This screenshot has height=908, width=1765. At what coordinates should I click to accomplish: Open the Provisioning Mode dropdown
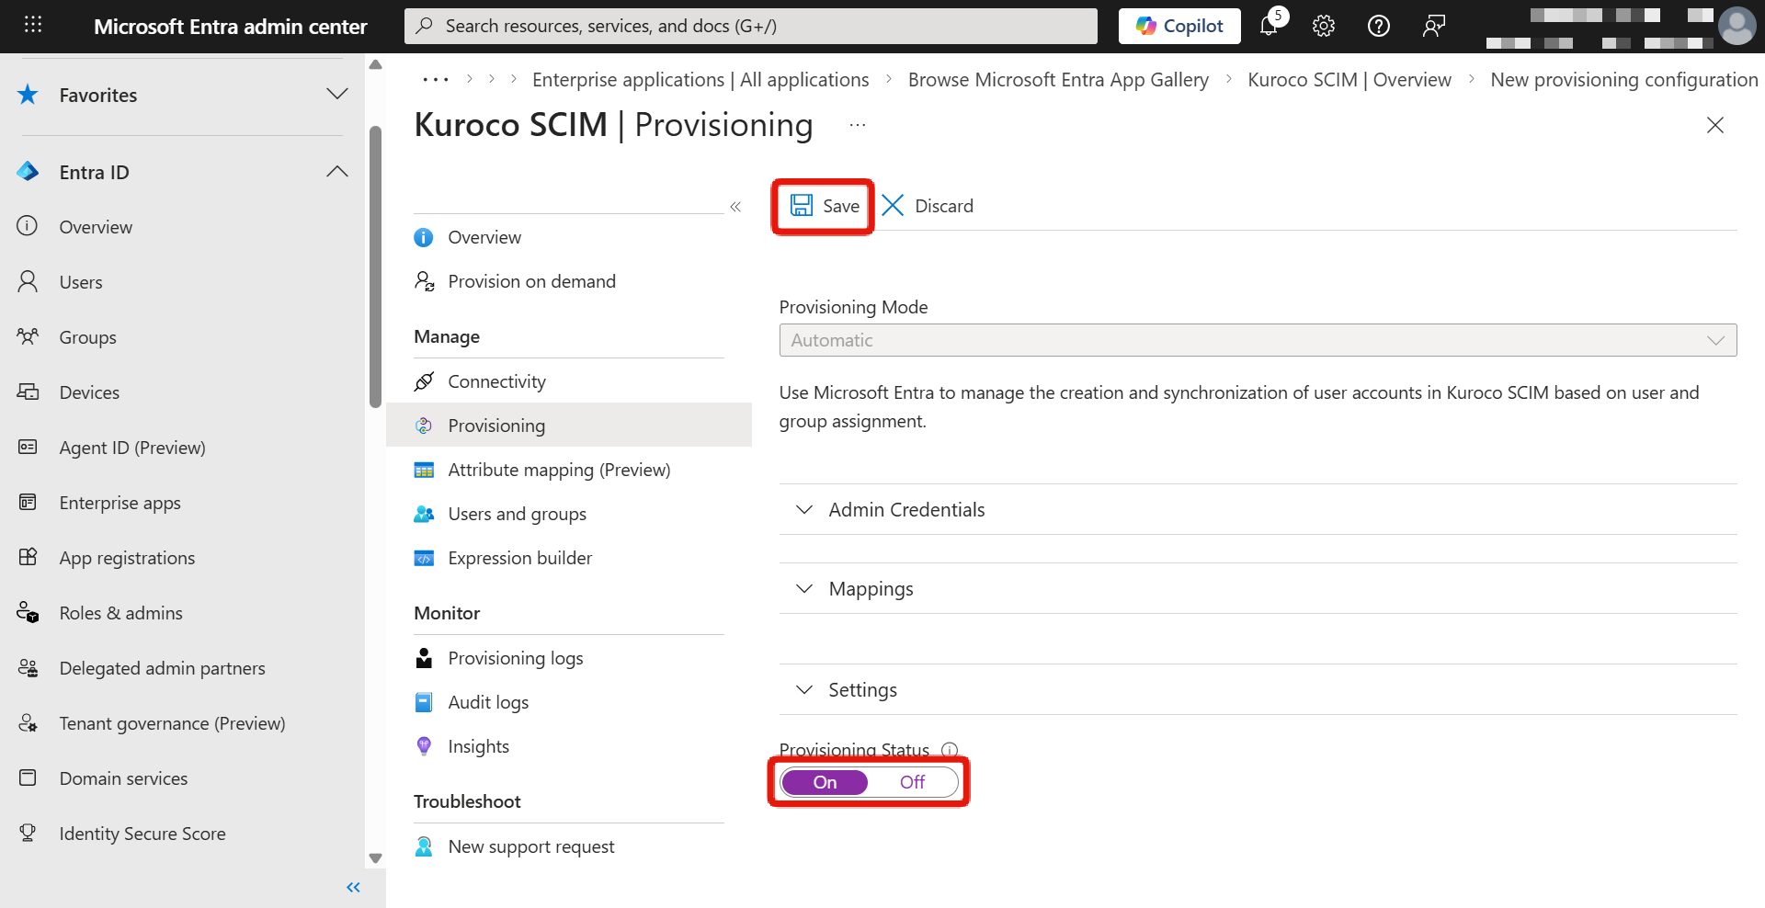click(1257, 340)
